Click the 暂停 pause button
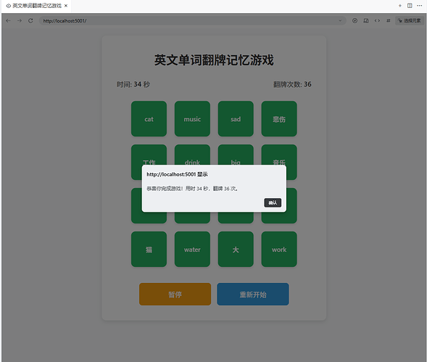The height and width of the screenshot is (362, 427). [175, 294]
